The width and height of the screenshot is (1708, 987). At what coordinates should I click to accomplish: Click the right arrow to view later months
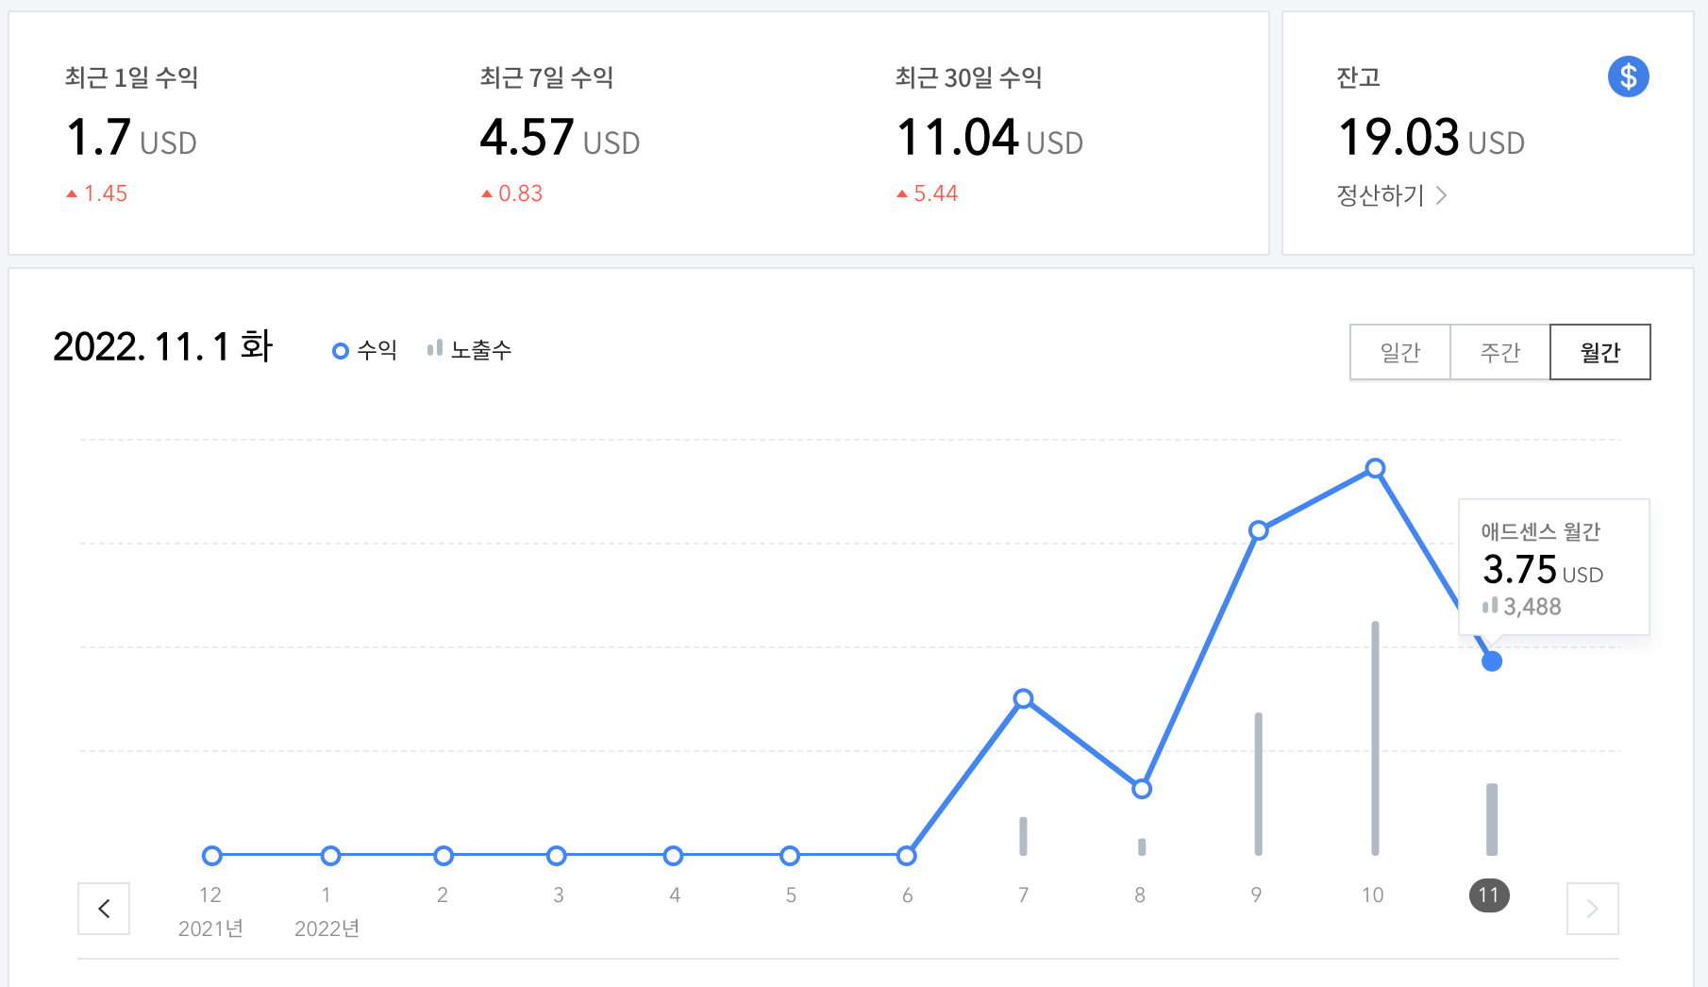tap(1593, 909)
